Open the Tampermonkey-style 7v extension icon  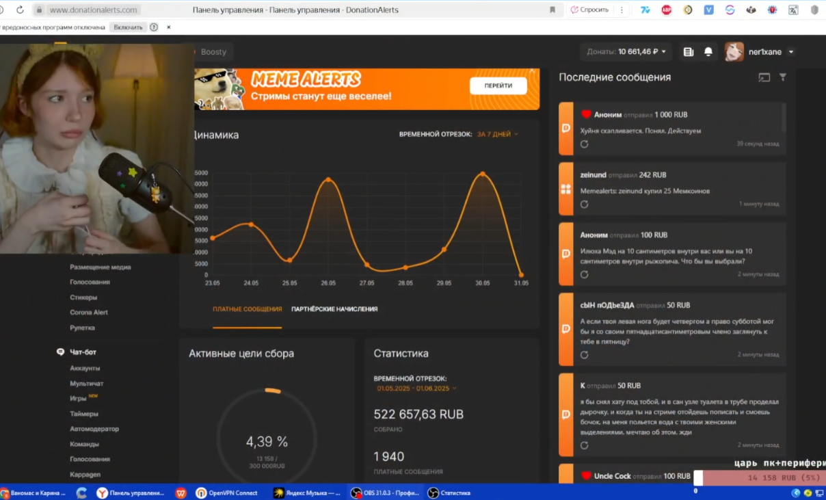coord(645,10)
